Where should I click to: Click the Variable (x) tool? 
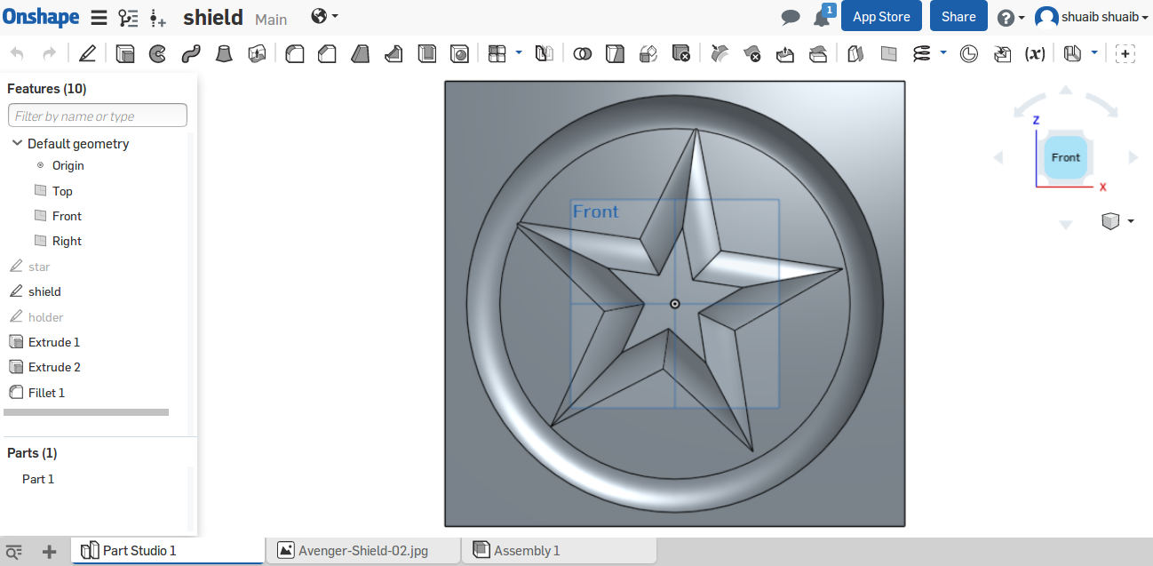click(1035, 54)
